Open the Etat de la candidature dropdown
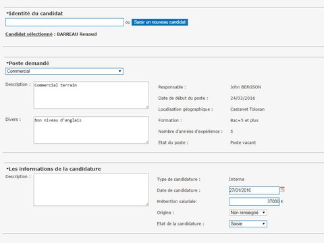324x243 pixels. 248,224
